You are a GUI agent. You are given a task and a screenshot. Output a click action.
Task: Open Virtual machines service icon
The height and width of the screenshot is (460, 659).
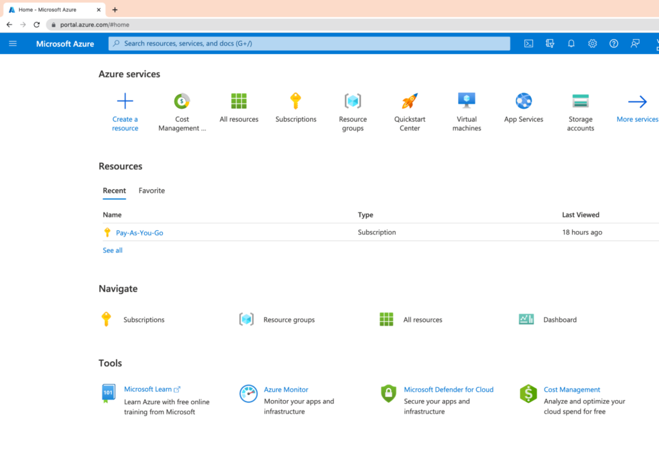(467, 100)
